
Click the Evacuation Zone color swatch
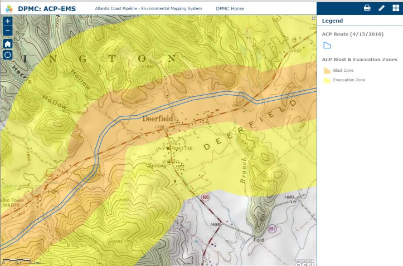(x=327, y=81)
